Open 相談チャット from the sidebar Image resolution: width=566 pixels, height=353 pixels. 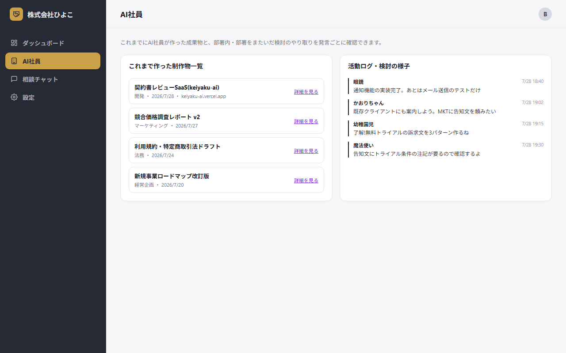pos(53,79)
